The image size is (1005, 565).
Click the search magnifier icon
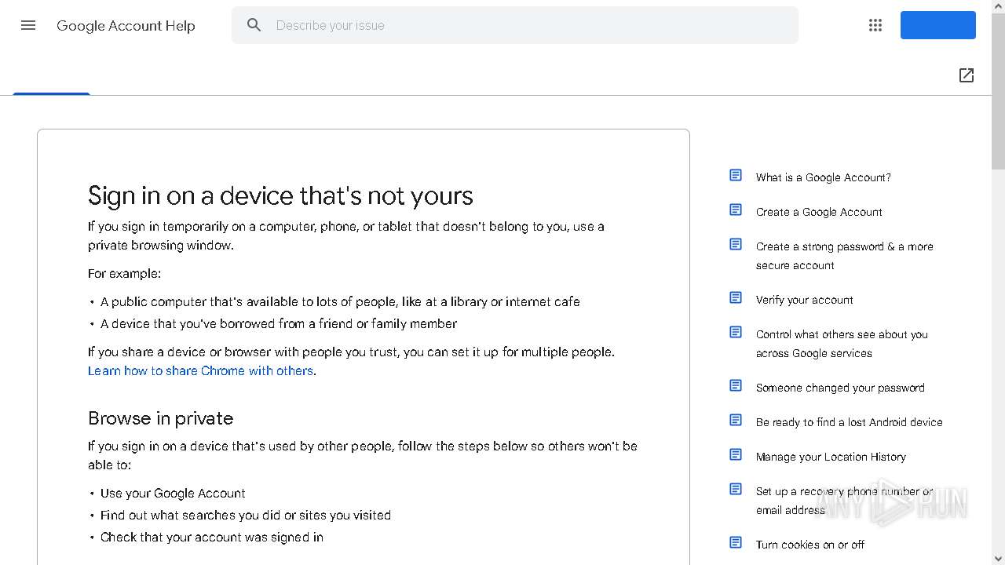[x=254, y=25]
